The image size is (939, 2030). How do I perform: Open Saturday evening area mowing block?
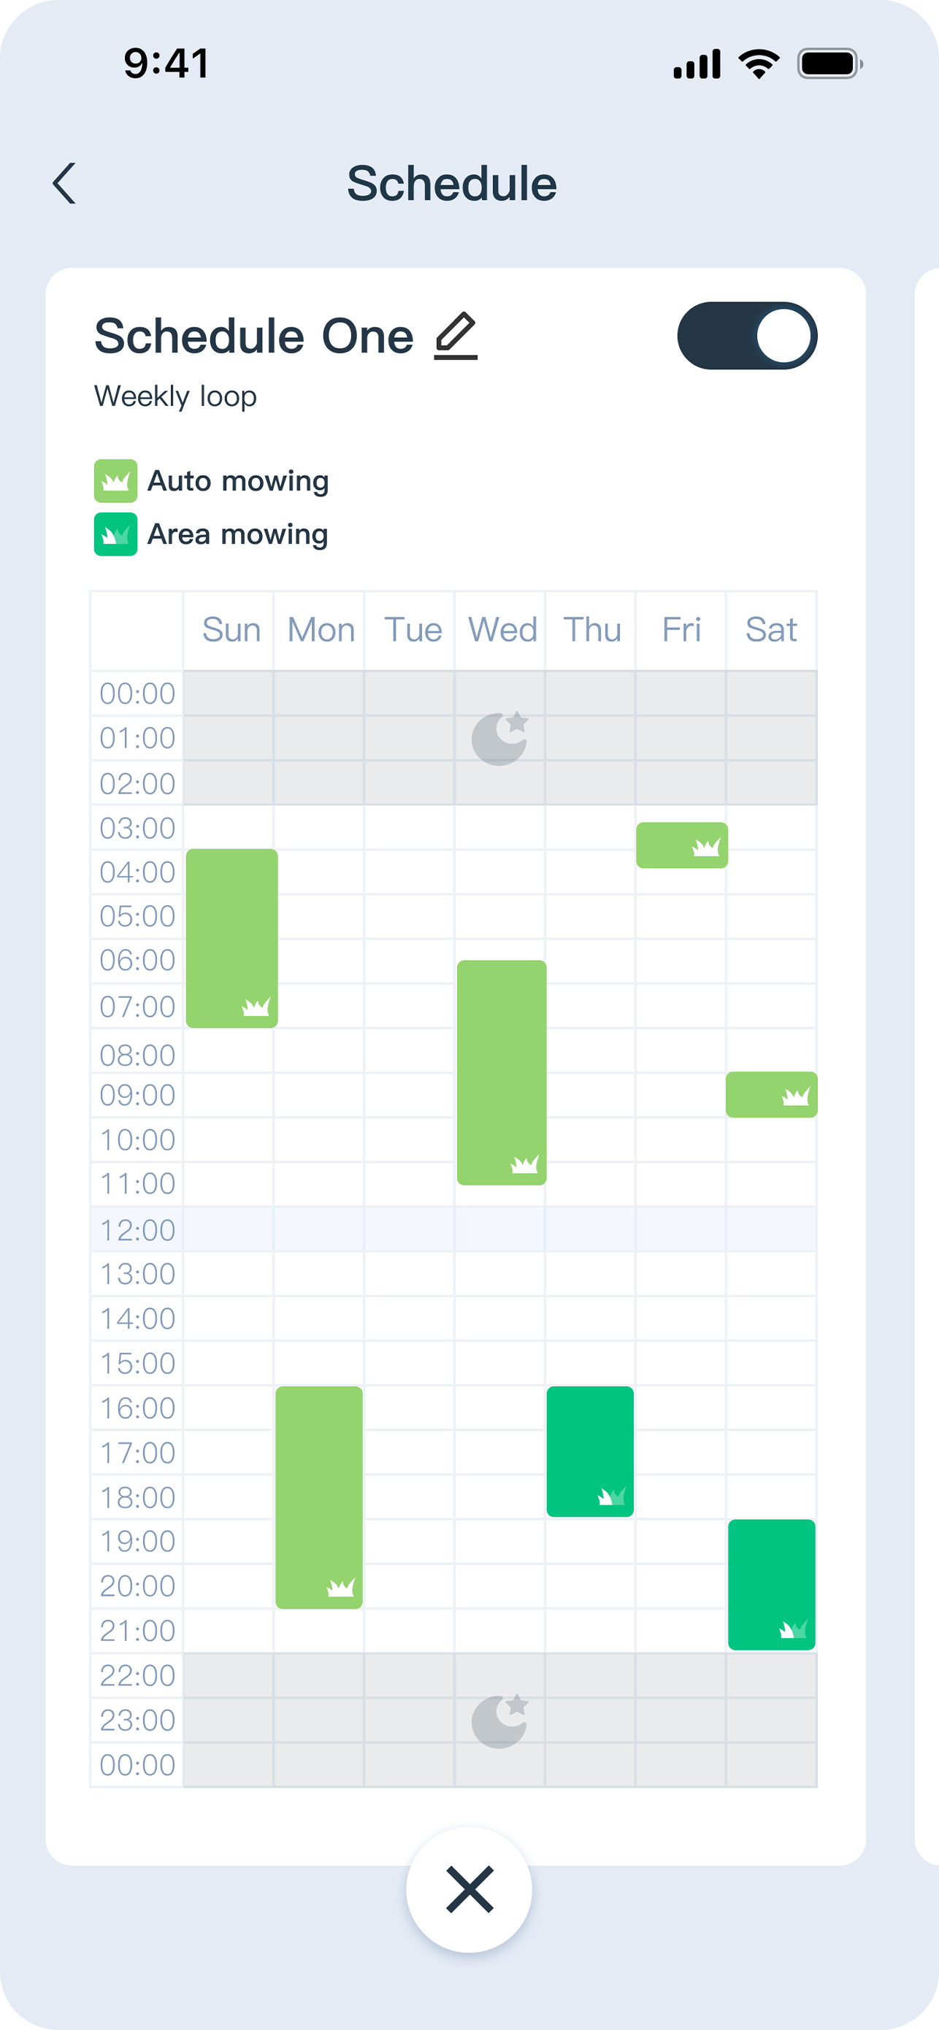771,1584
